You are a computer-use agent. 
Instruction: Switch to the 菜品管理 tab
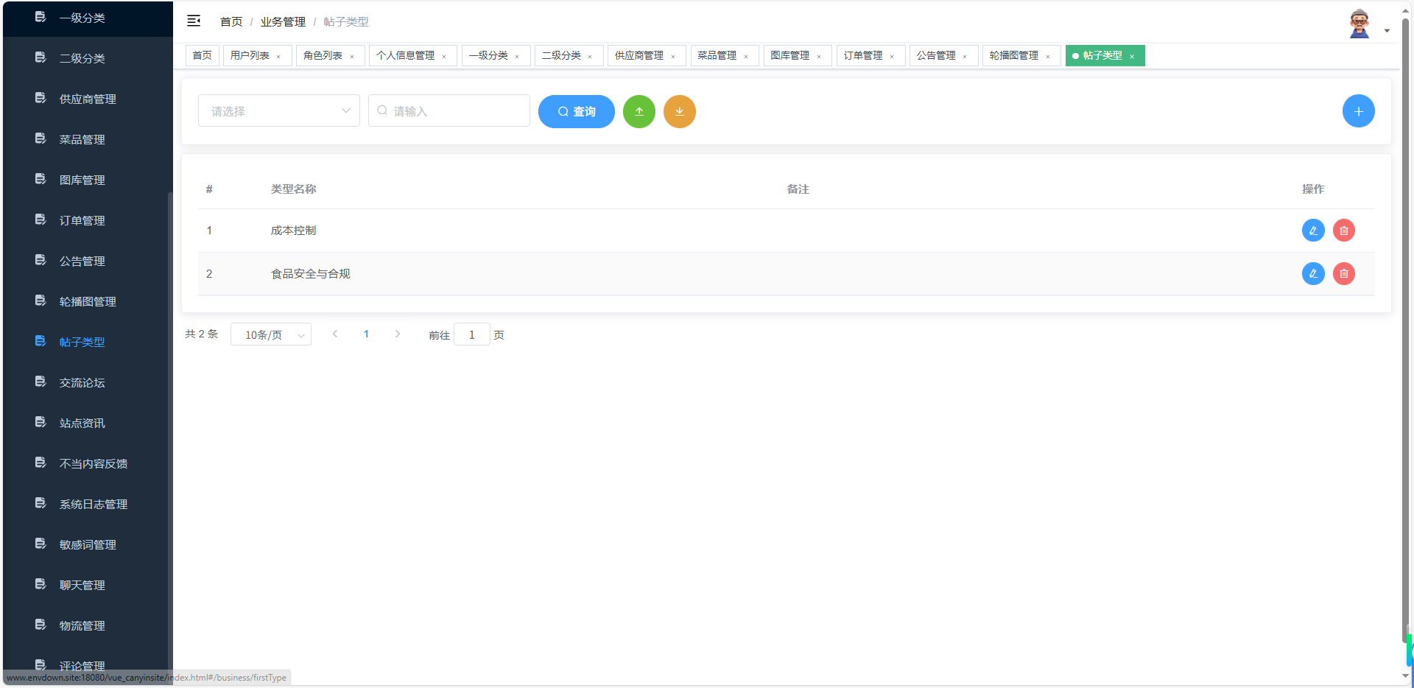coord(718,55)
